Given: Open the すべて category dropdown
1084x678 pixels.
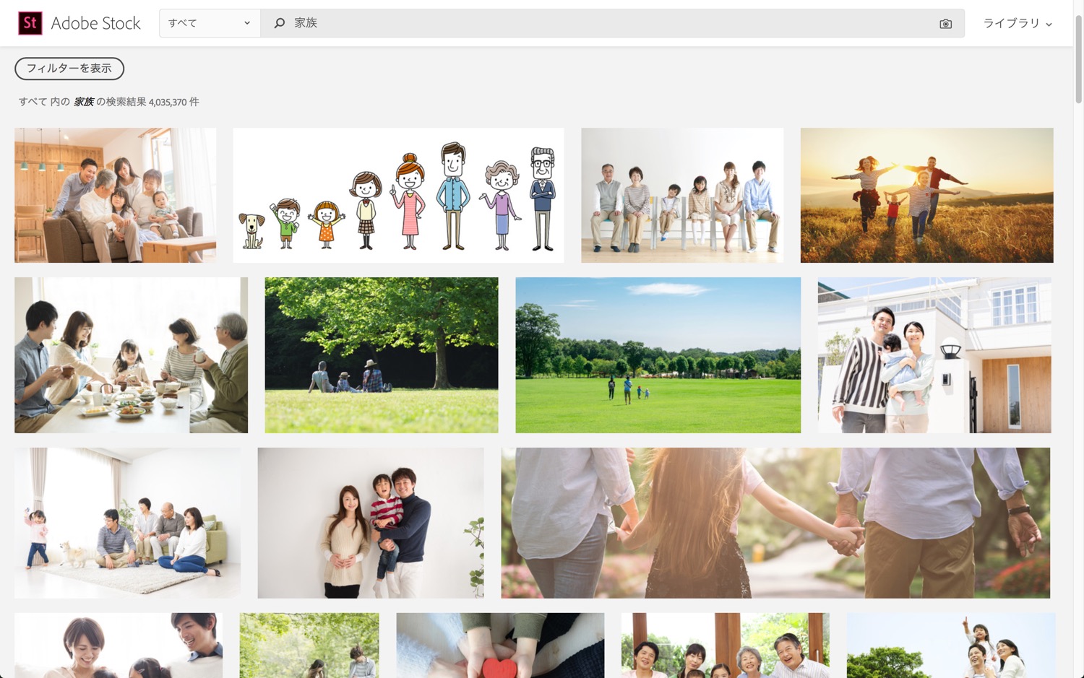Looking at the screenshot, I should coord(210,23).
